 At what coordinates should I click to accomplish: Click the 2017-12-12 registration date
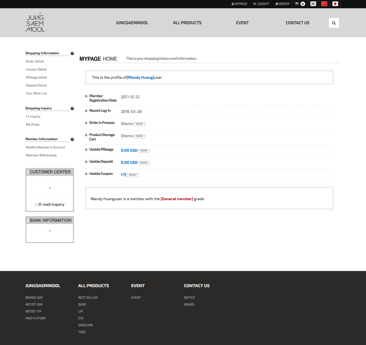(130, 97)
